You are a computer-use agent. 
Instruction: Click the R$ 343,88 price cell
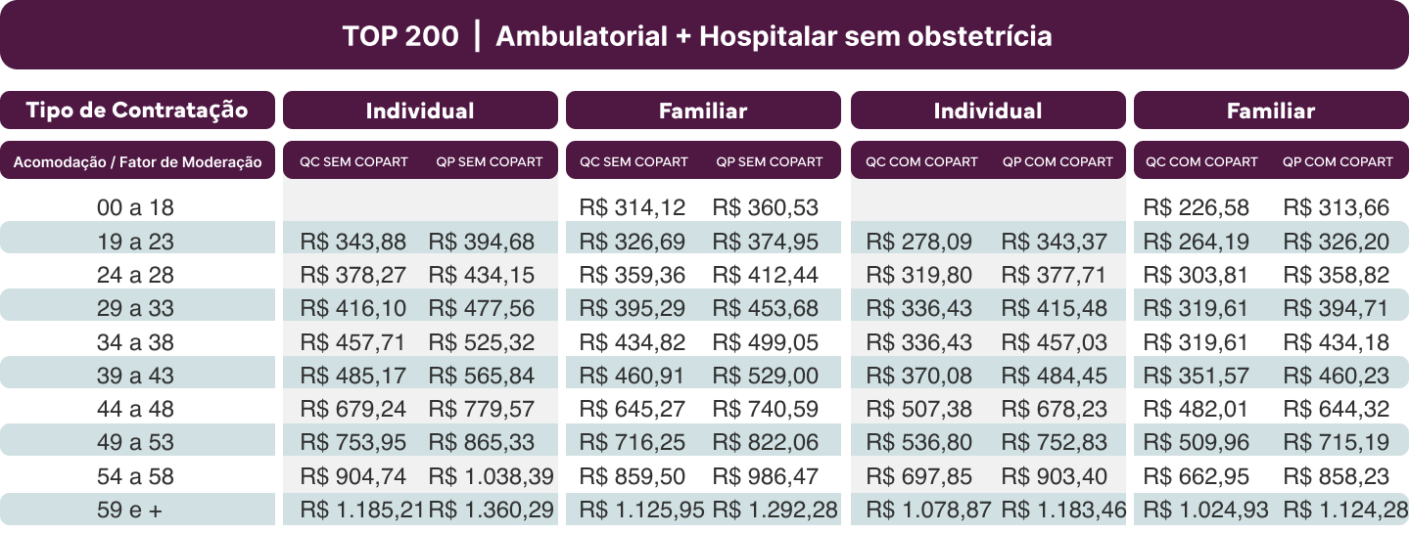point(353,241)
